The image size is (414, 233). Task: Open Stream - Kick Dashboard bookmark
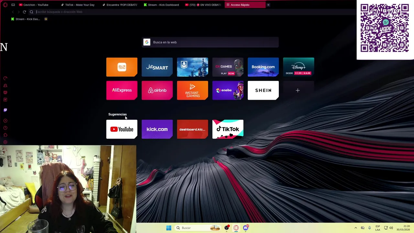pos(26,19)
